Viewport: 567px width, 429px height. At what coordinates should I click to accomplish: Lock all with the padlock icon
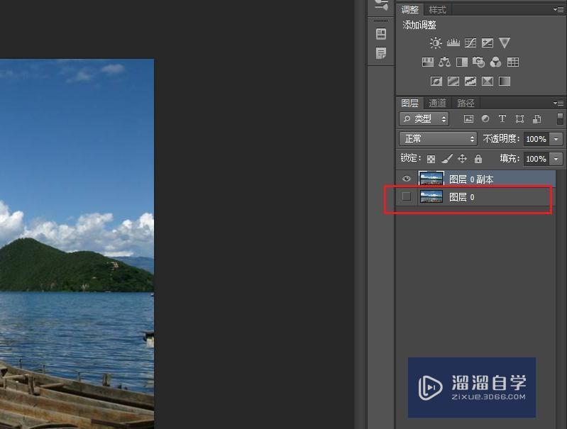pos(478,159)
